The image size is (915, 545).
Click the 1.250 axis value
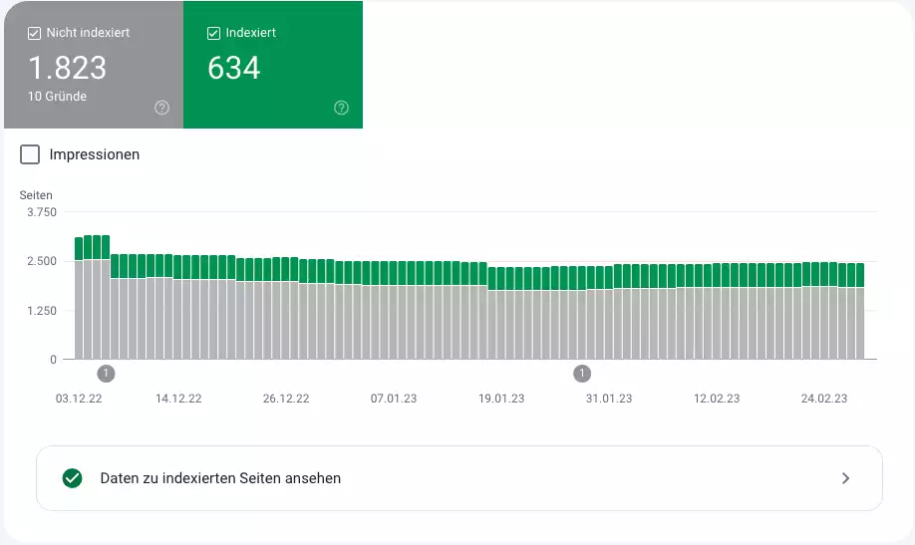point(42,311)
